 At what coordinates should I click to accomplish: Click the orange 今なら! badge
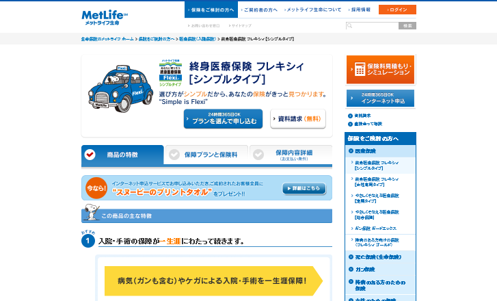pyautogui.click(x=96, y=188)
